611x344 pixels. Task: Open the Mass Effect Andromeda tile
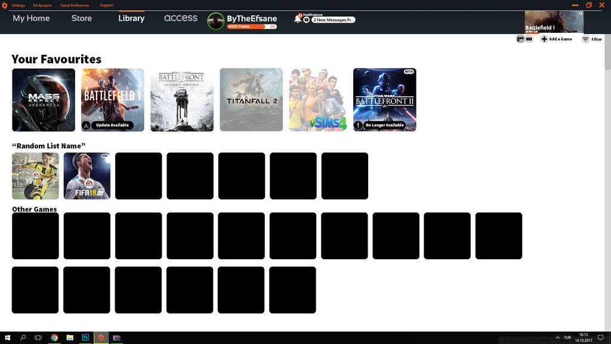[x=44, y=100]
